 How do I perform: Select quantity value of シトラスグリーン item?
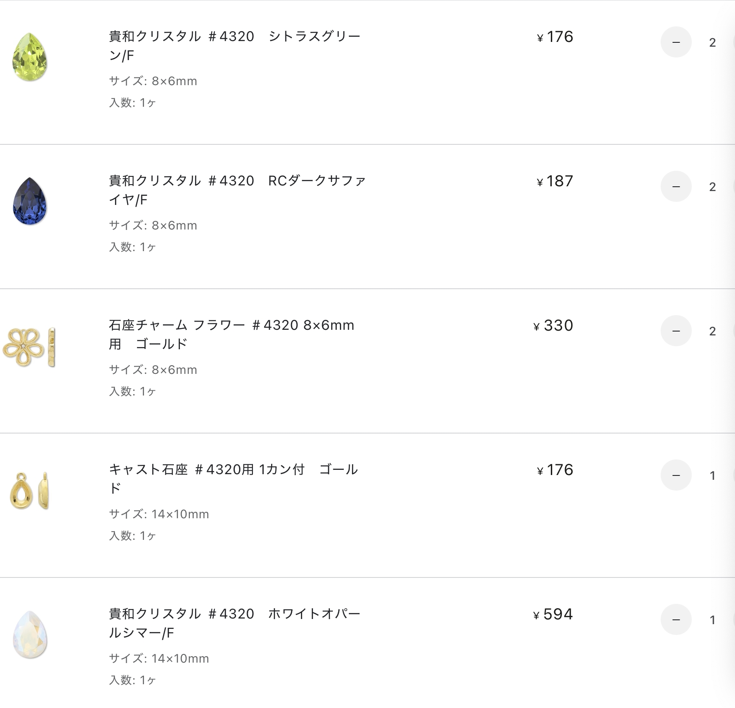coord(712,42)
